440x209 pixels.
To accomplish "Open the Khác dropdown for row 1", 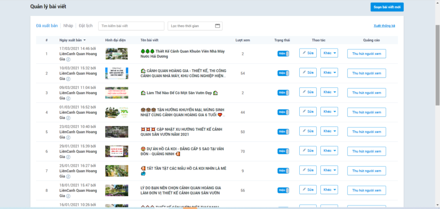I will pos(329,53).
